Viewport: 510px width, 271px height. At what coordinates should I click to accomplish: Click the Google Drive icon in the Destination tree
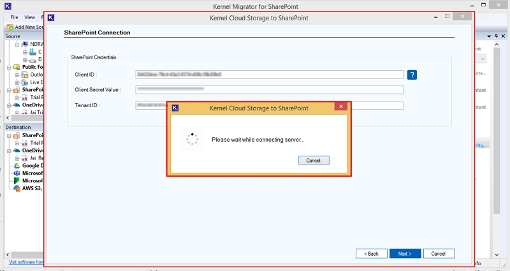click(17, 166)
